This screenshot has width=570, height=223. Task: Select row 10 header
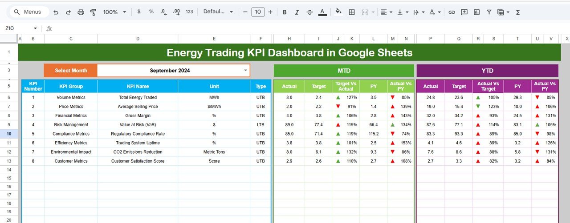9,134
